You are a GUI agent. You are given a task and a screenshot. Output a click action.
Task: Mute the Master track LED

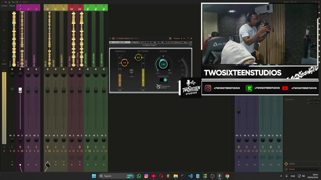click(x=12, y=69)
